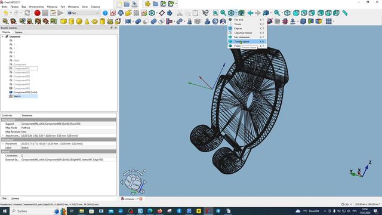Image resolution: width=382 pixels, height=215 pixels.
Task: Open the Windows Start menu
Action: (x=4, y=211)
